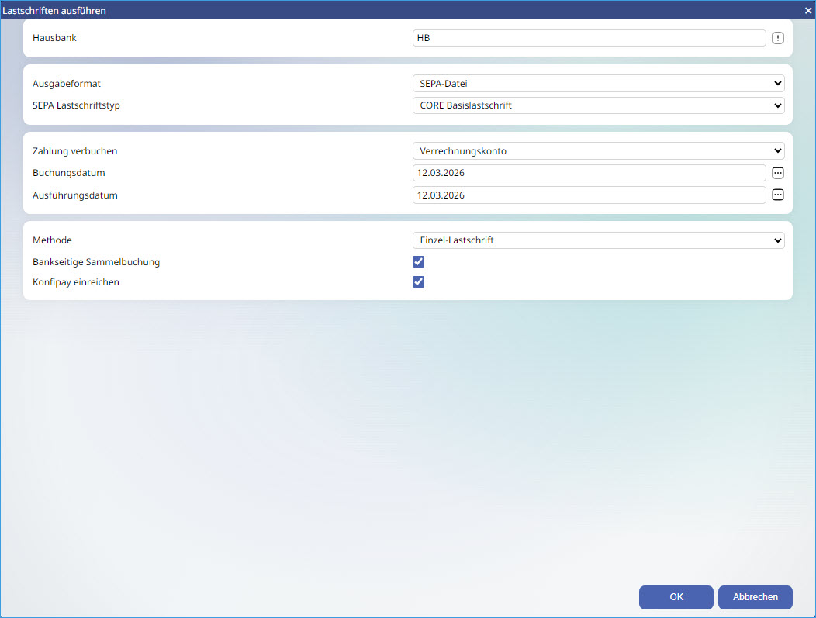Open the Methode dropdown showing Einzel-Lastschrift
The image size is (816, 618).
click(x=598, y=240)
